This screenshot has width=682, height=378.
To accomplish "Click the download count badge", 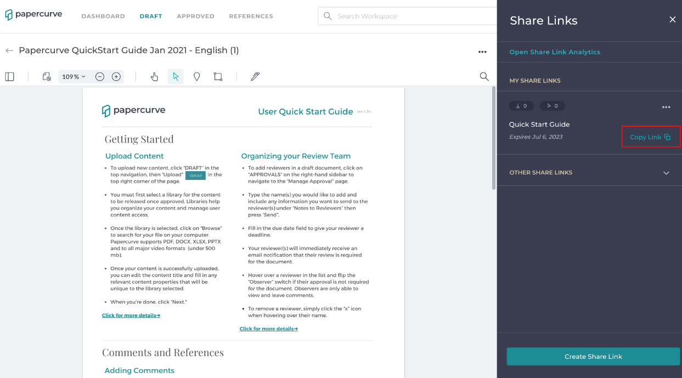I will tap(521, 106).
